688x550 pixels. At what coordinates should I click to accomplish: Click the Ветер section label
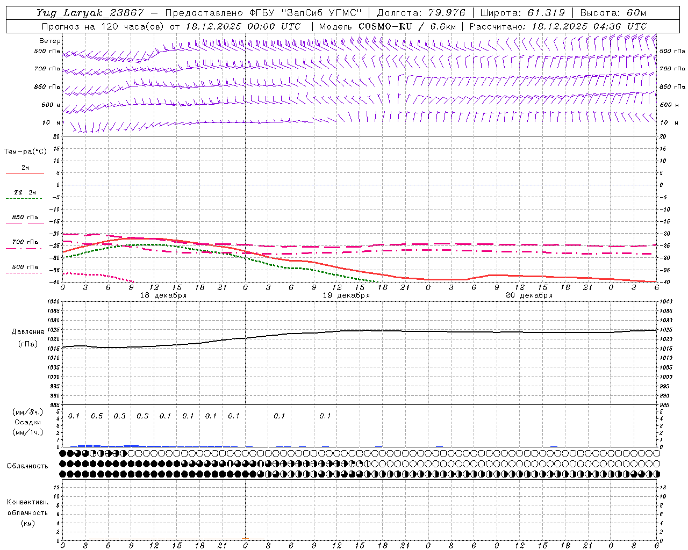[50, 41]
